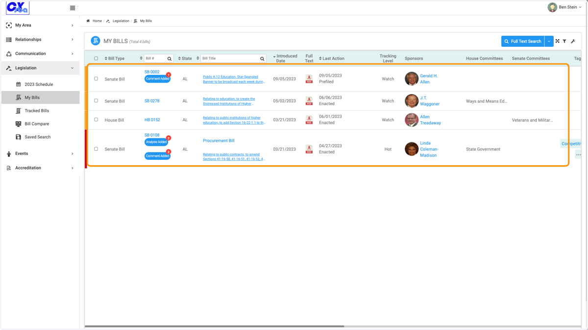Click magnifier icon in Bill # field
Screen dimensions: 588x330
[x=170, y=59]
